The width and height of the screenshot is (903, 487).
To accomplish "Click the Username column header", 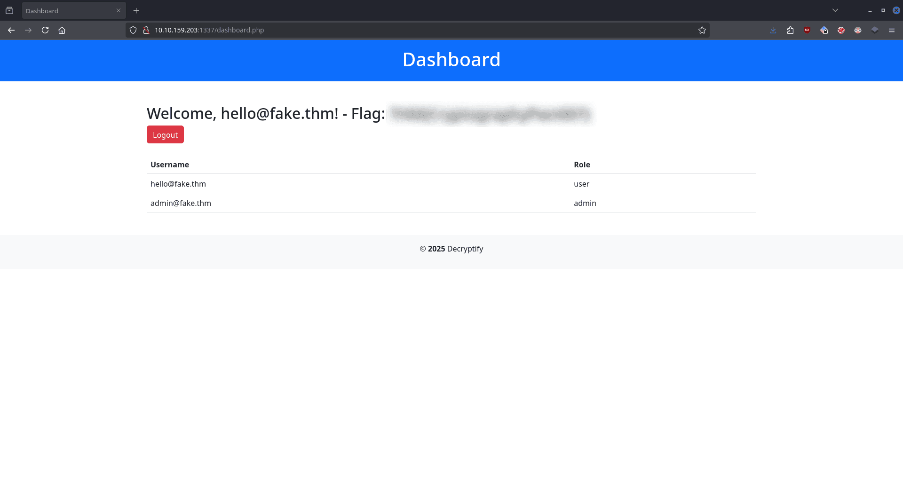I will 170,165.
